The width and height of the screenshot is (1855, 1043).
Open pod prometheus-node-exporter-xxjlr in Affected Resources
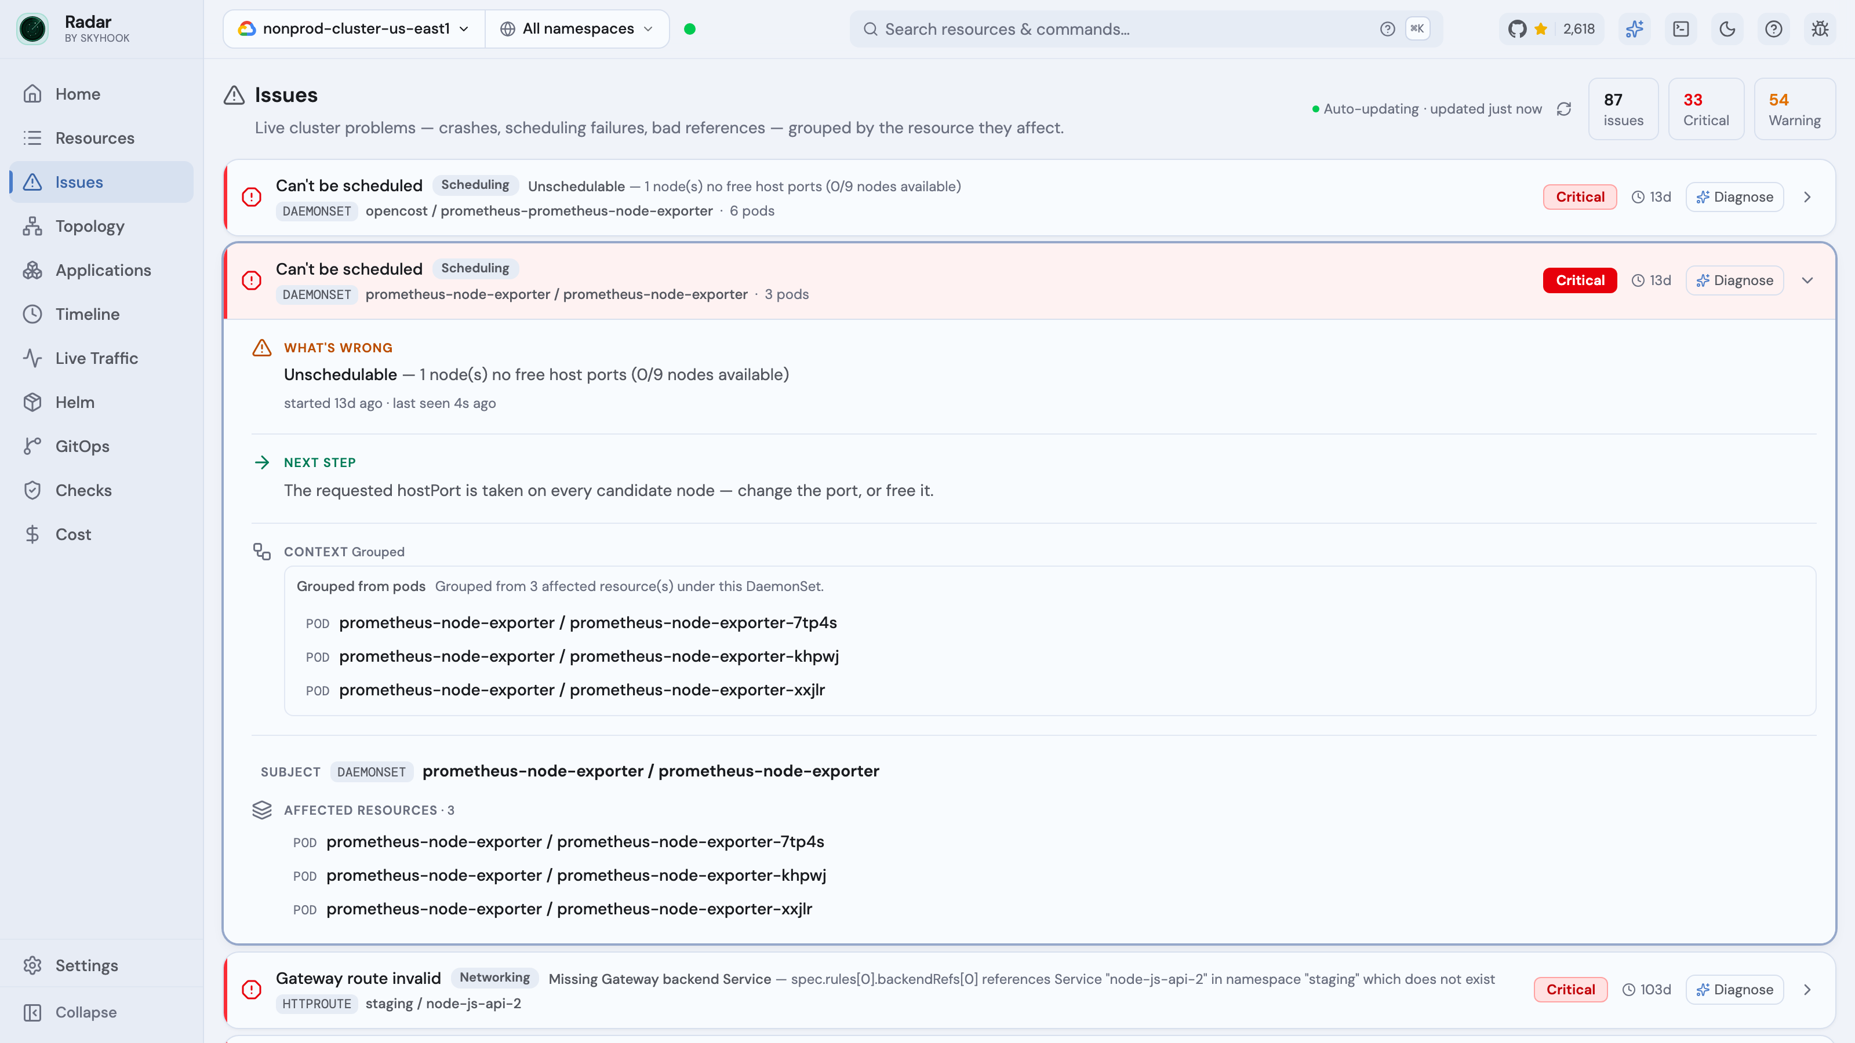(x=569, y=909)
